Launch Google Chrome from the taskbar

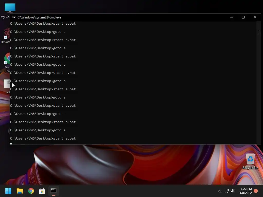31,191
